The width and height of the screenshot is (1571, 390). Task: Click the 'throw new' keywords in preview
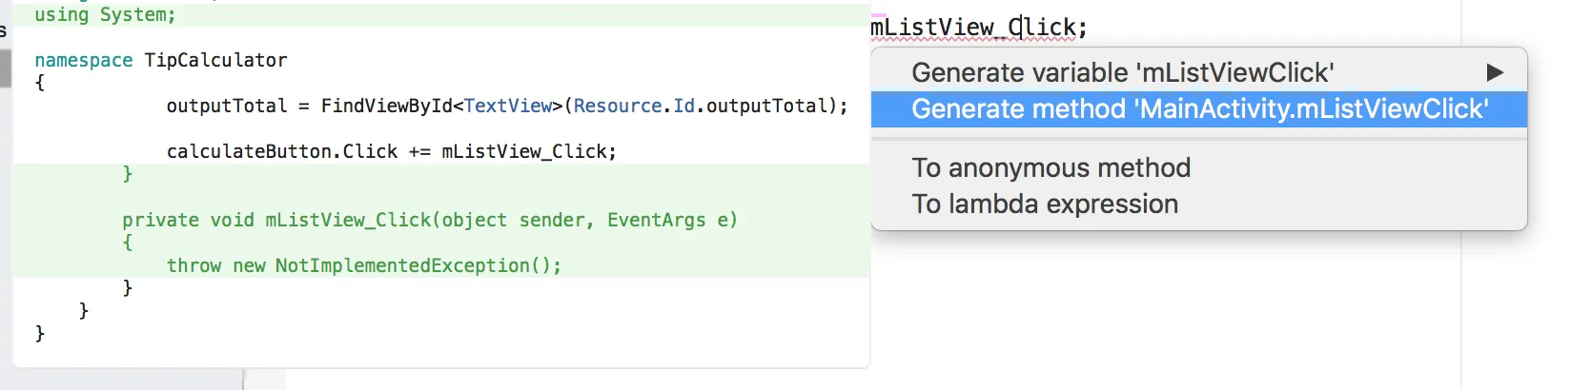215,265
